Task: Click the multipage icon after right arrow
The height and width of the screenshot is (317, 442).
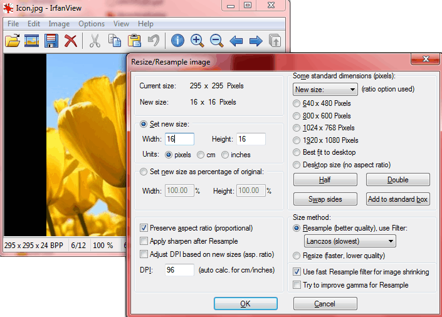Action: coord(275,41)
